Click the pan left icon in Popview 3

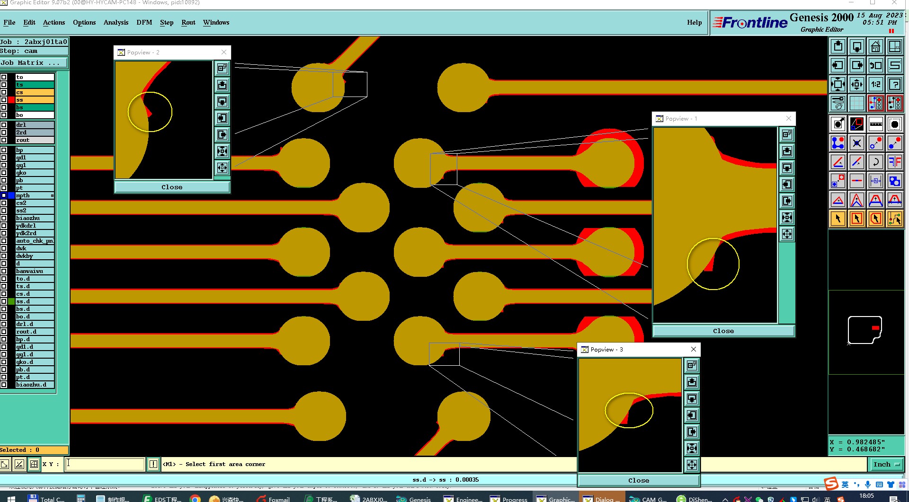pyautogui.click(x=692, y=415)
